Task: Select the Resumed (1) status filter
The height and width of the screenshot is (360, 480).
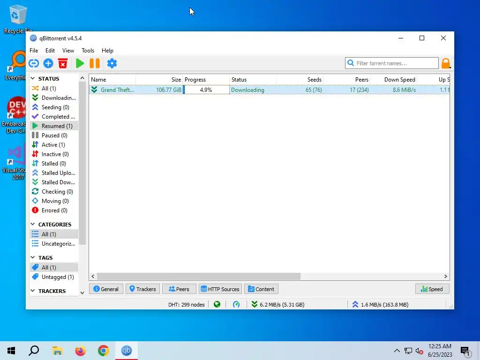Action: click(x=54, y=126)
